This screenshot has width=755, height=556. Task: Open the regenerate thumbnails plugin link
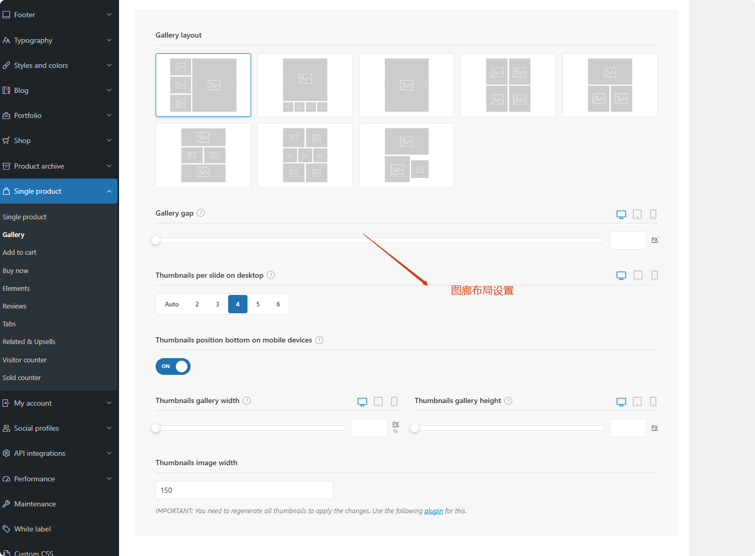(433, 511)
